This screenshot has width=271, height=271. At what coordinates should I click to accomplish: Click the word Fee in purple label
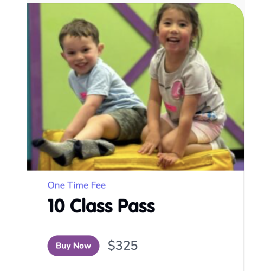[x=98, y=185]
